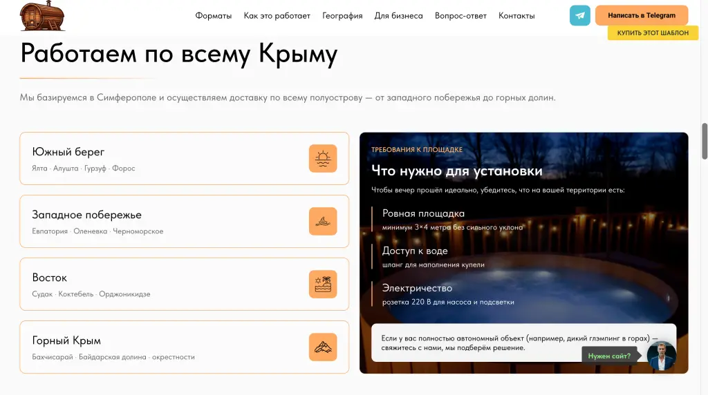Viewport: 708px width, 395px height.
Task: Click the Работаем по всему Крыму heading
Action: tap(179, 54)
